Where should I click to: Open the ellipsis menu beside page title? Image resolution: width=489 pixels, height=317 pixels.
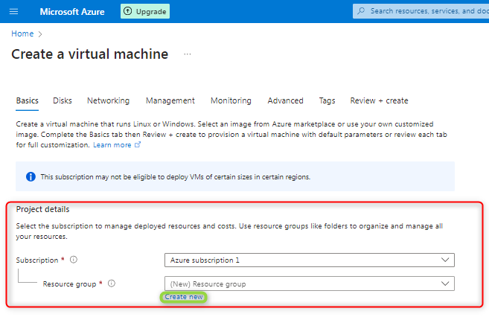tap(188, 54)
